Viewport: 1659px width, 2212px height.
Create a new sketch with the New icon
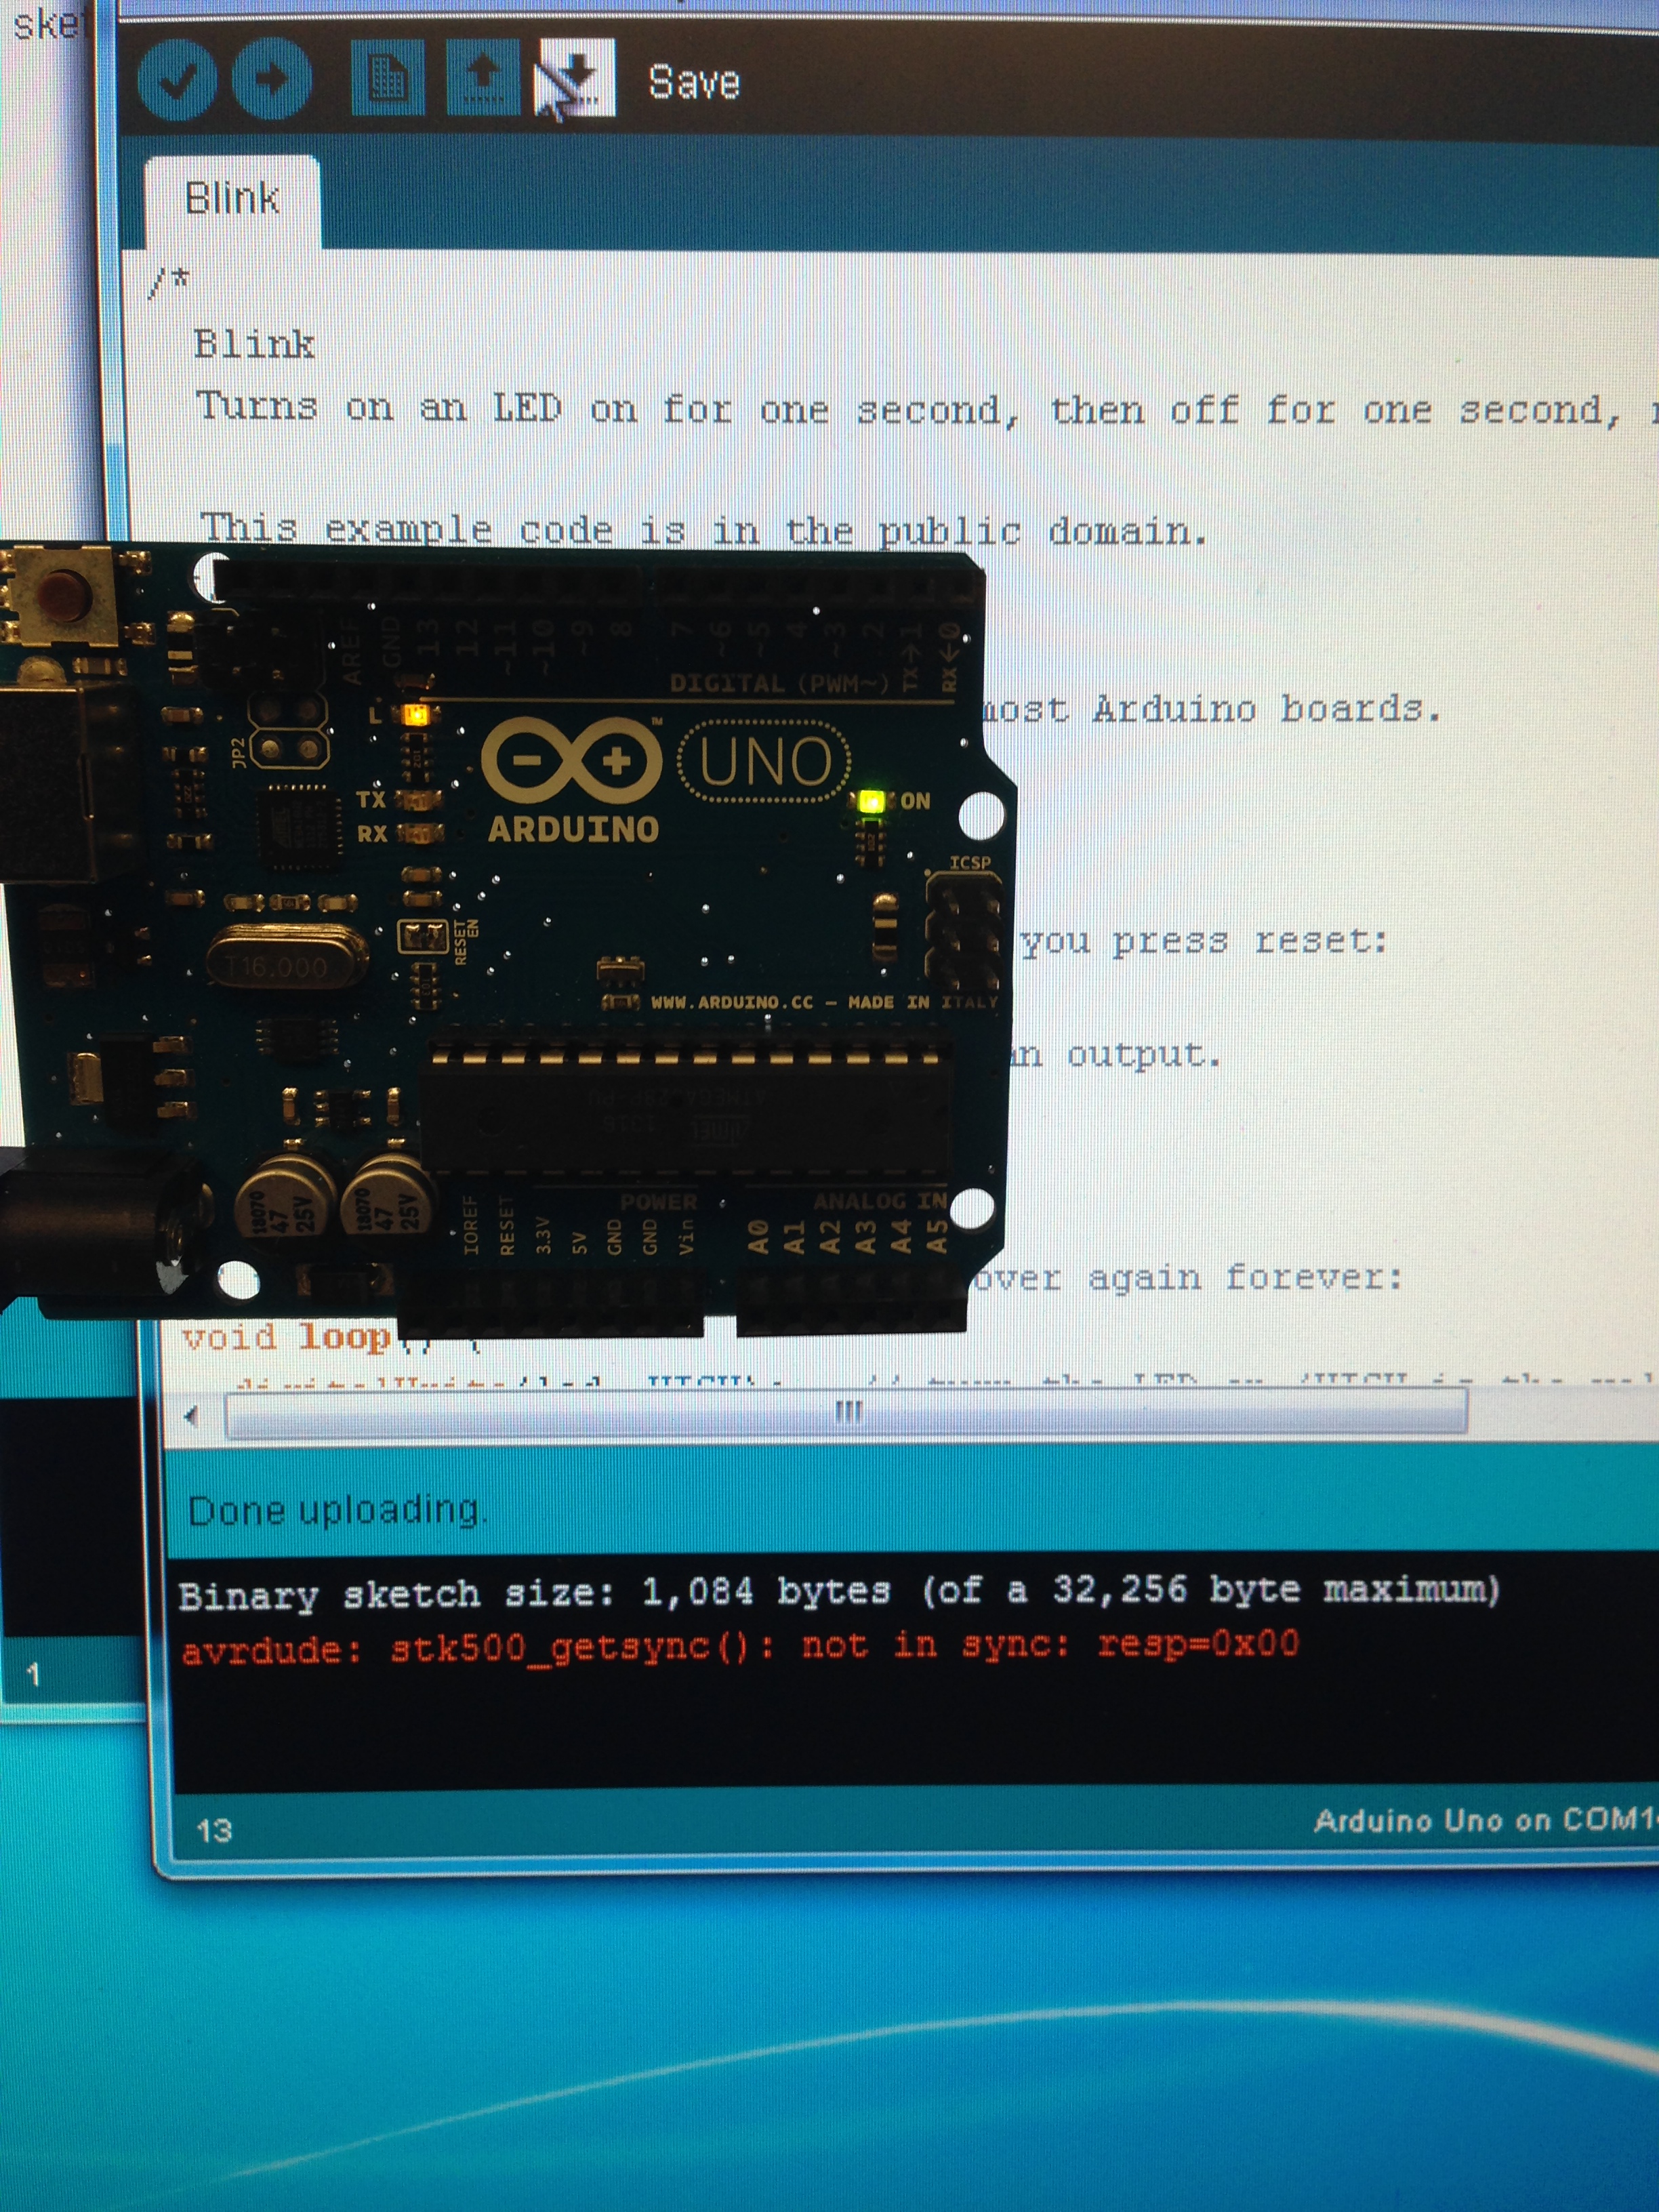pyautogui.click(x=388, y=77)
